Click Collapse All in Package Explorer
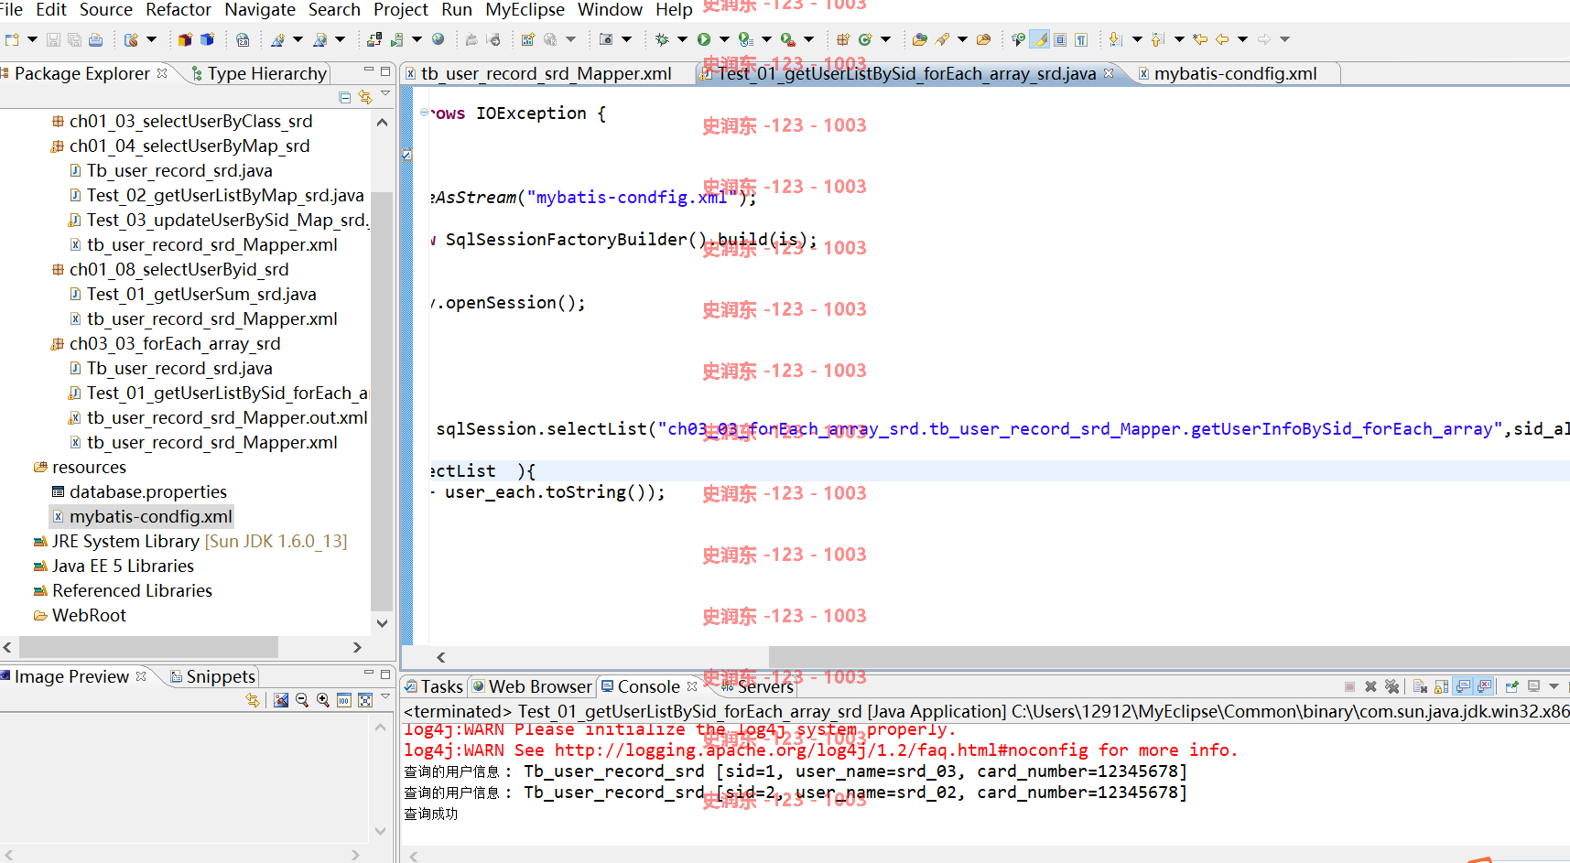The width and height of the screenshot is (1570, 863). click(345, 97)
